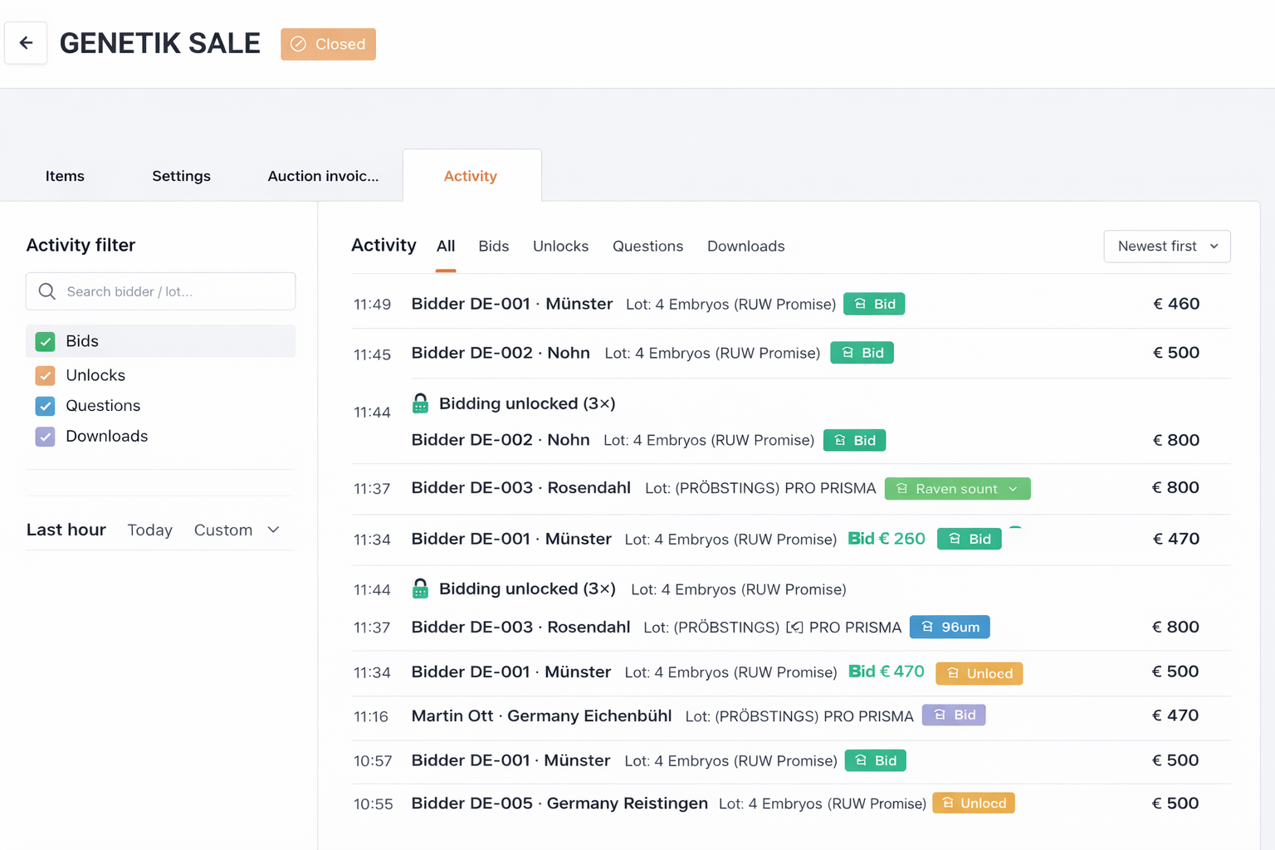Click the blue 96um badge
The image size is (1275, 850).
pyautogui.click(x=950, y=627)
